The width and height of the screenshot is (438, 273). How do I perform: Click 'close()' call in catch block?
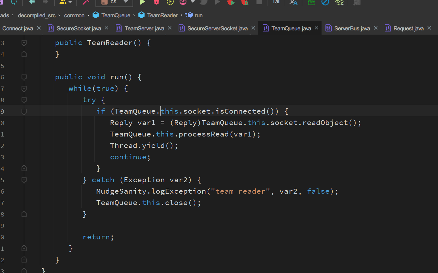tap(181, 203)
